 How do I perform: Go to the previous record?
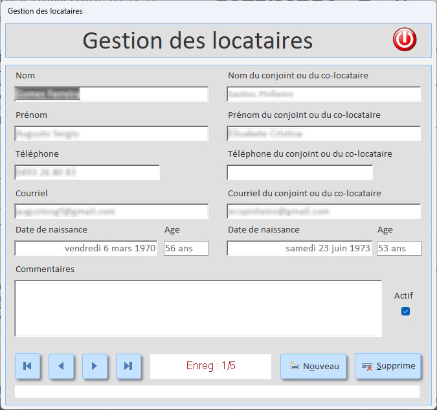(x=61, y=366)
